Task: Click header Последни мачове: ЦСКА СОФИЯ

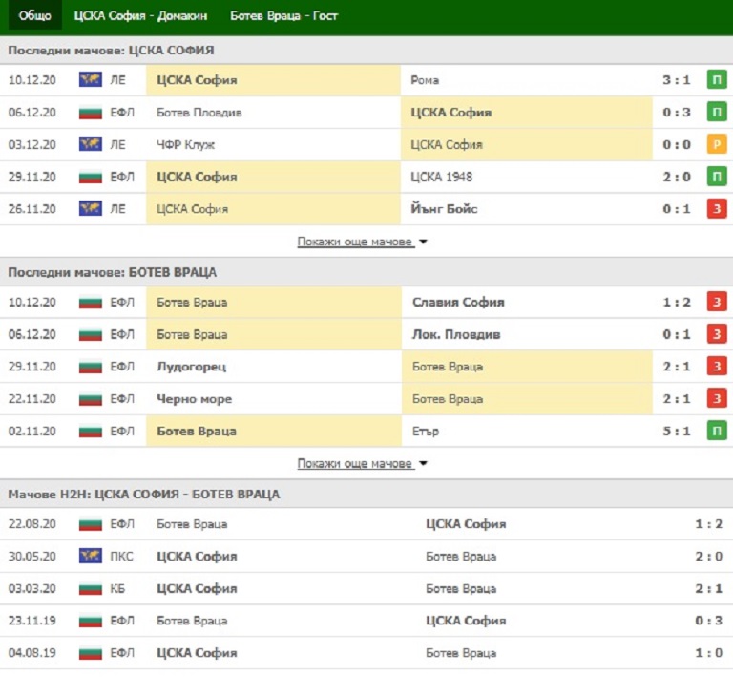Action: (x=112, y=51)
